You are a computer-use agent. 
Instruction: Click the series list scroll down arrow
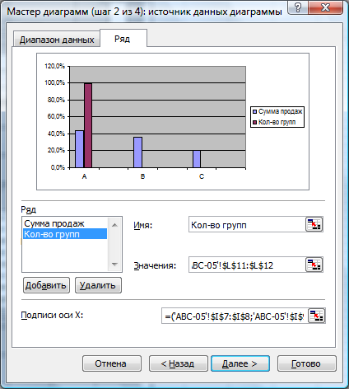(114, 265)
